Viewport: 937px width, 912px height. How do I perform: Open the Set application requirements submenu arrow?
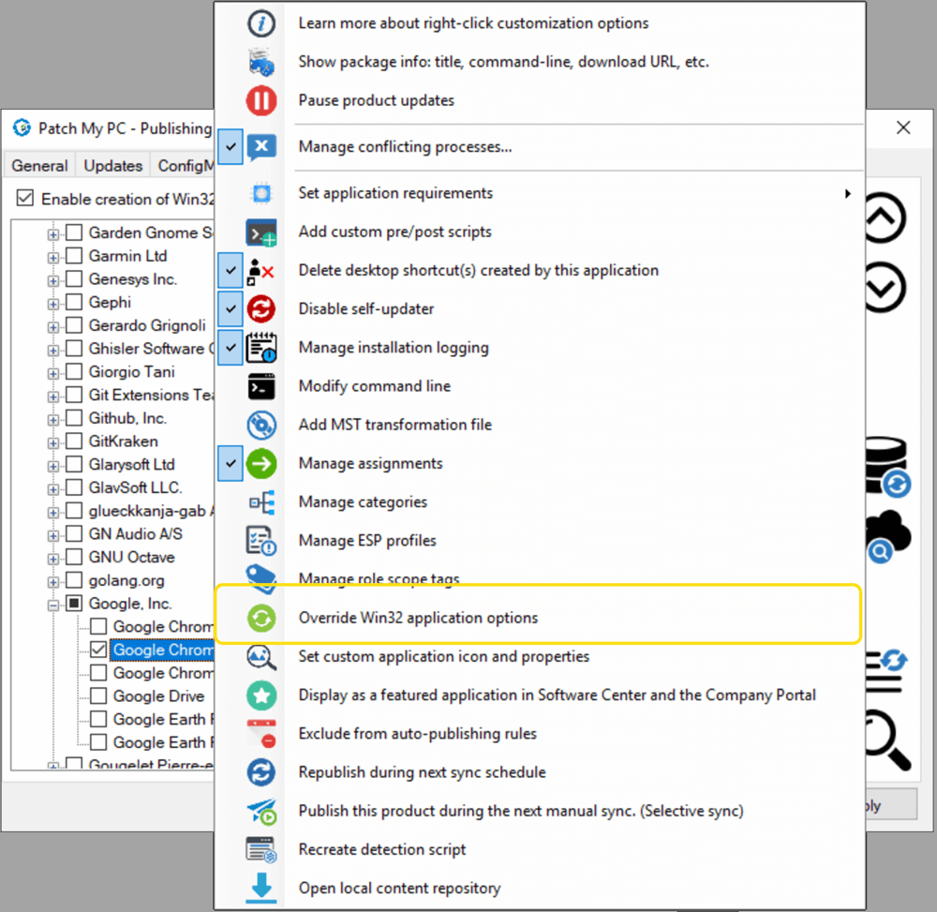click(847, 193)
